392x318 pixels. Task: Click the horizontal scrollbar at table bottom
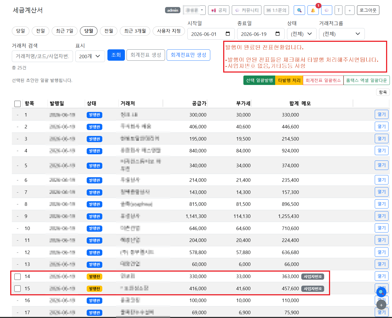coord(143,317)
